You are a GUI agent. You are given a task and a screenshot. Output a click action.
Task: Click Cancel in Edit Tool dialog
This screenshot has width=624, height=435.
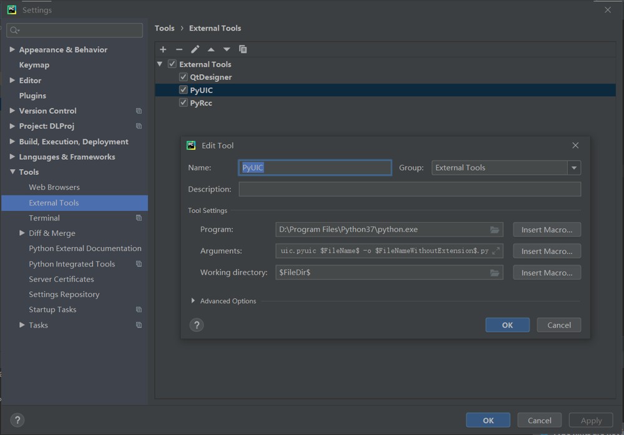coord(558,325)
